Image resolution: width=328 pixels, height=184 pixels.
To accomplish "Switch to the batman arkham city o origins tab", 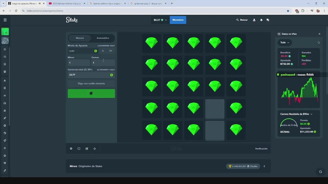I will click(107, 4).
